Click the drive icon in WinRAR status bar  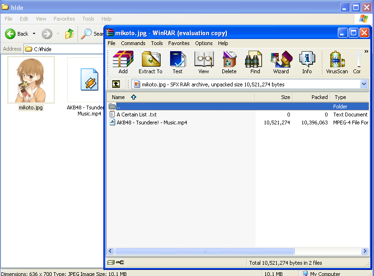[111, 263]
